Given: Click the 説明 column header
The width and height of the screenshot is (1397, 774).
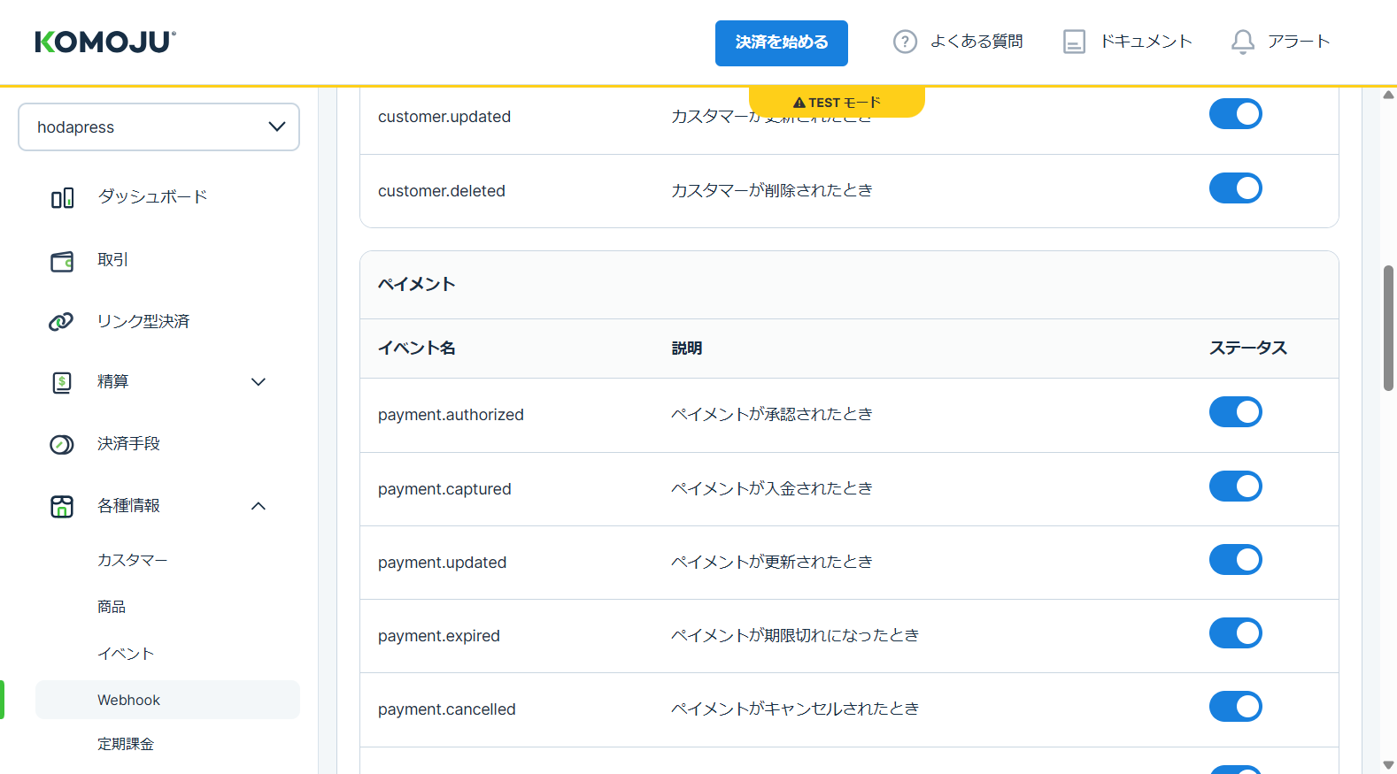Looking at the screenshot, I should point(687,349).
